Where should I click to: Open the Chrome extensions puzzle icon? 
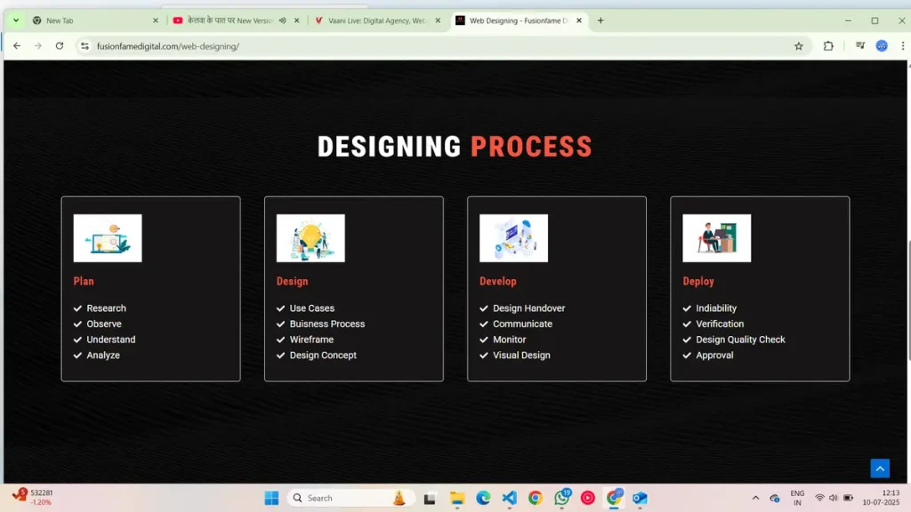coord(828,46)
